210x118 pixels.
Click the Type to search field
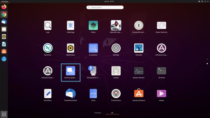click(105, 7)
